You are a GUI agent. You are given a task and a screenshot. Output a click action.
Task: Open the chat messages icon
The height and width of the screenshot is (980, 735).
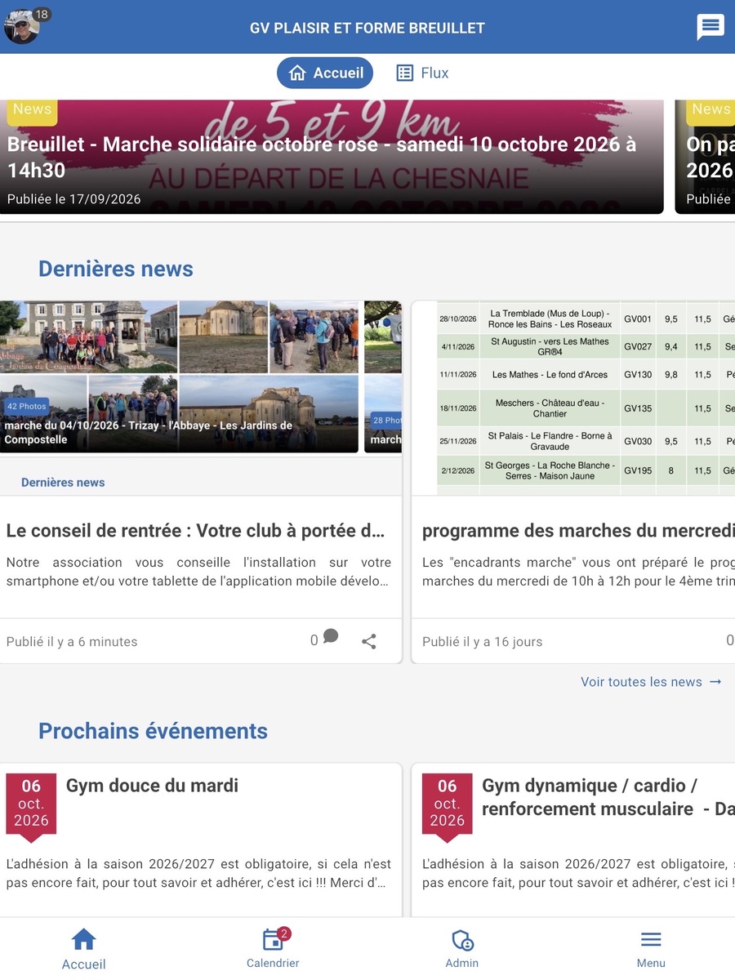pos(710,27)
